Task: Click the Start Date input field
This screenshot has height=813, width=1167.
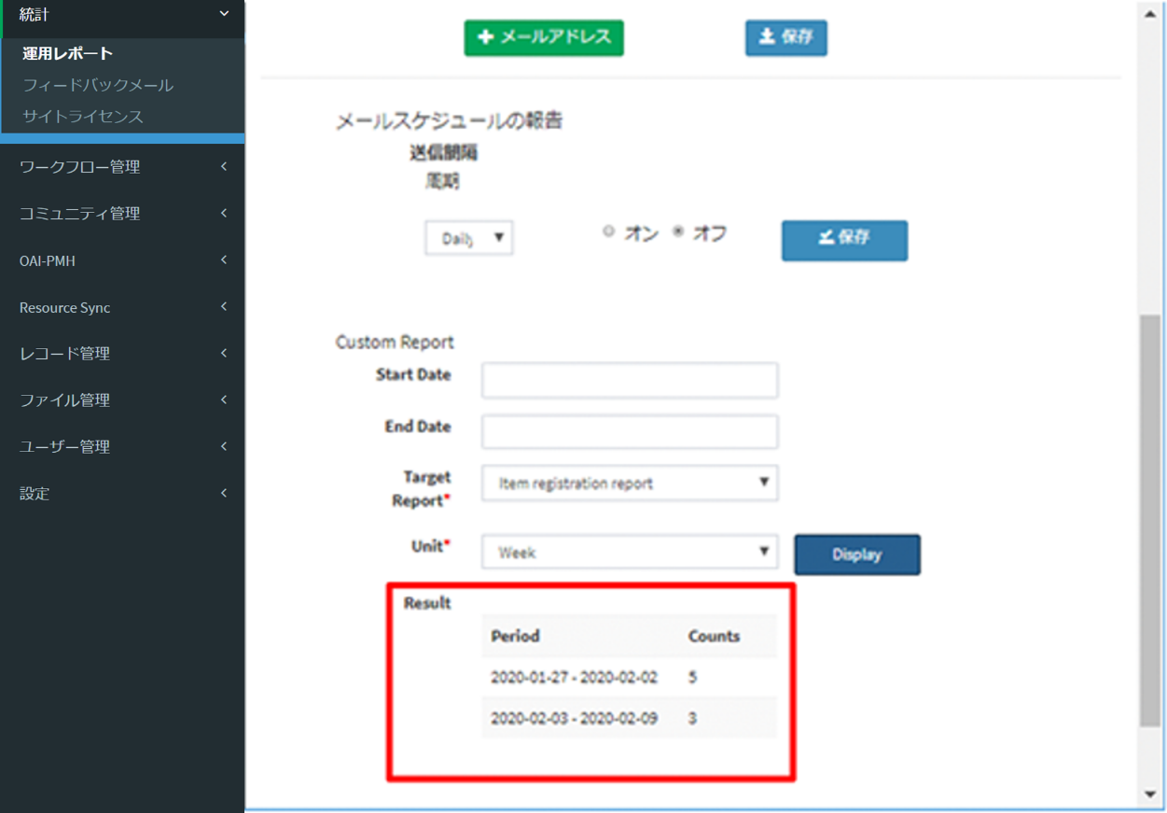Action: [630, 380]
